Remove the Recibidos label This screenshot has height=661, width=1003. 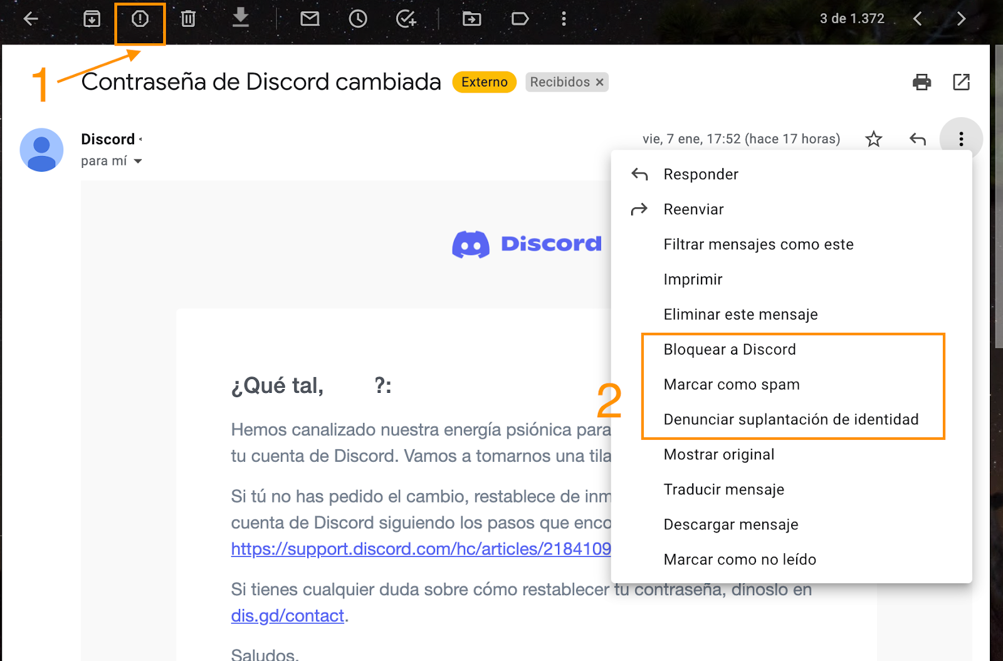[x=599, y=82]
